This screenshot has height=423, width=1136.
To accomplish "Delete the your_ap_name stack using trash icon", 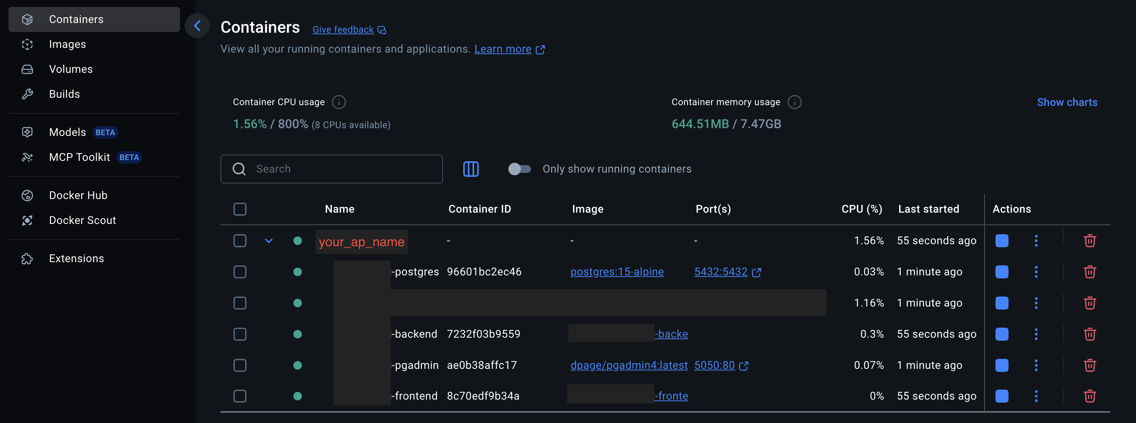I will point(1089,241).
